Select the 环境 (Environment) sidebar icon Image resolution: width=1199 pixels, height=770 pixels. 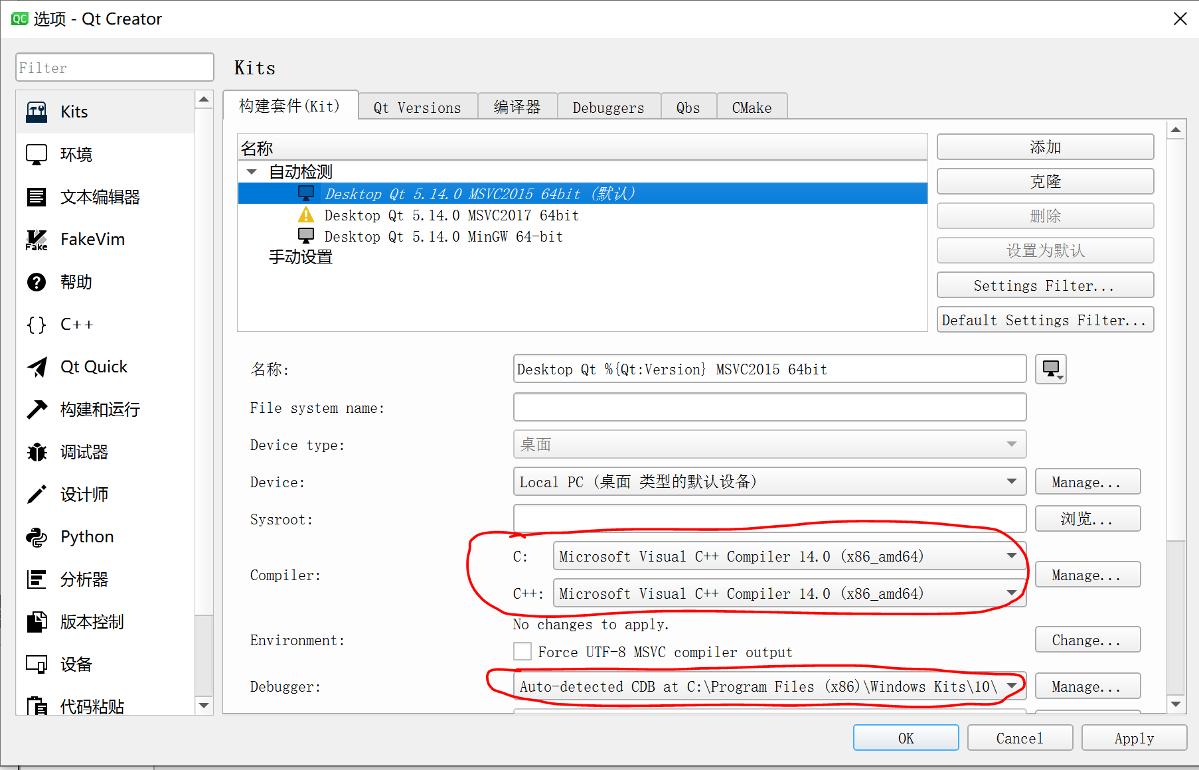(76, 153)
